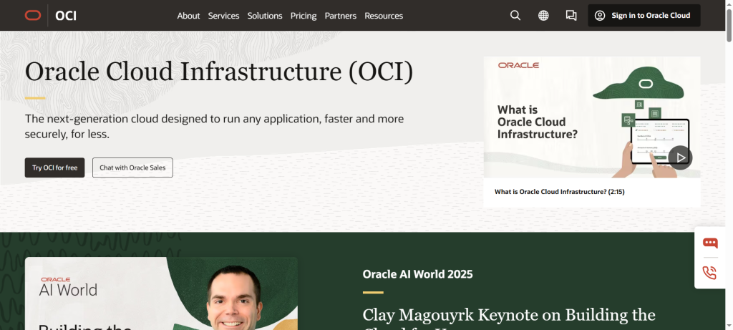
Task: Click the next-generation cloud description text
Action: 214,126
